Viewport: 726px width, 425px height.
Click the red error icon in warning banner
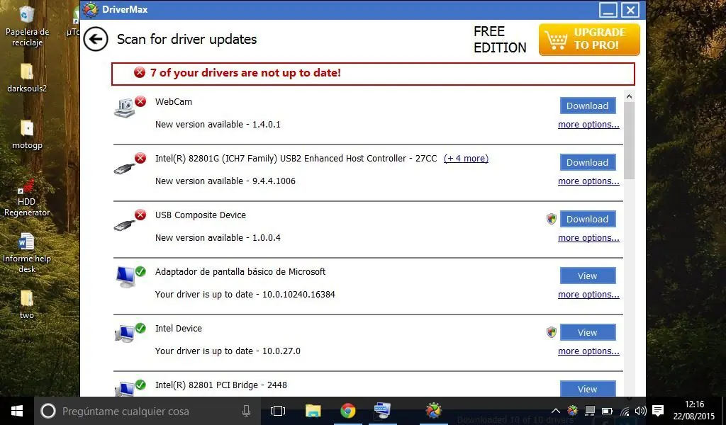coord(140,73)
